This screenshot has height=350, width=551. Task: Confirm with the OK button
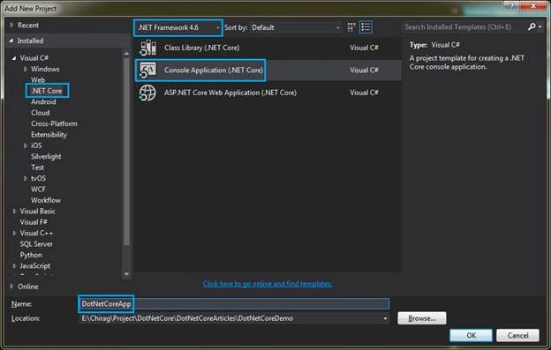coord(471,335)
